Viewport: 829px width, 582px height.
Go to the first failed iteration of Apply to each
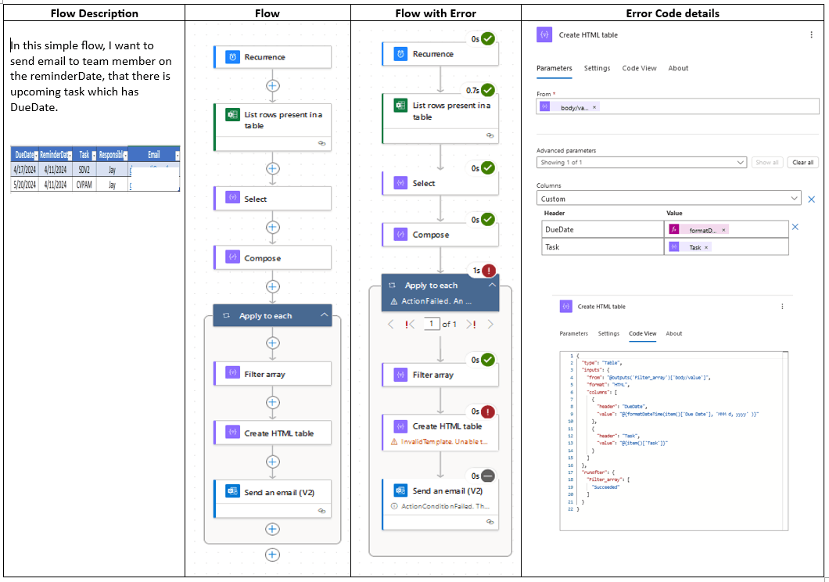coord(410,324)
